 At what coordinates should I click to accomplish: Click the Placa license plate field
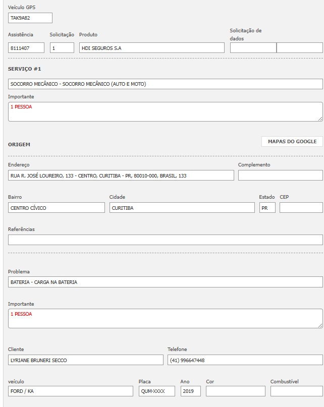coord(156,391)
